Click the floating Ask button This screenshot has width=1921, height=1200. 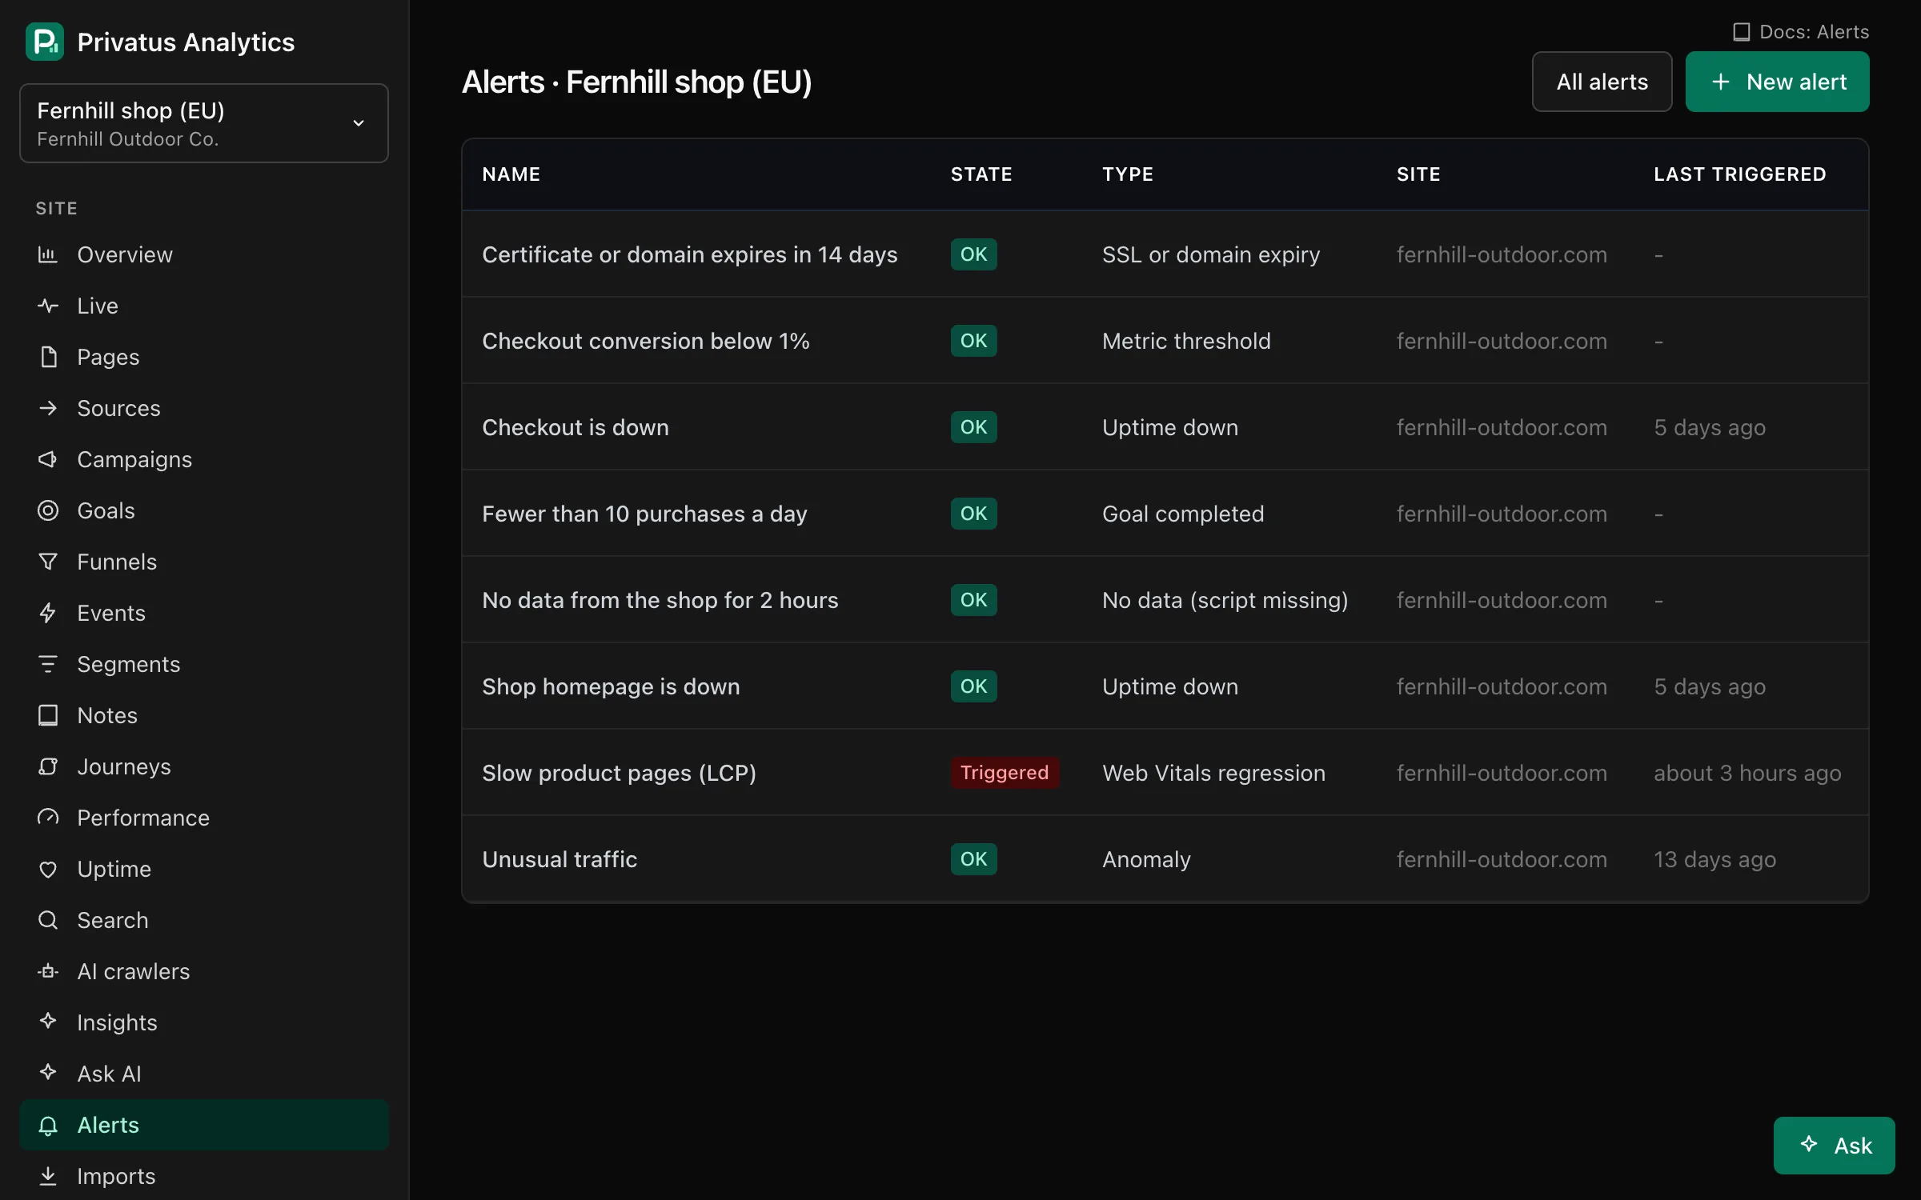pos(1834,1146)
